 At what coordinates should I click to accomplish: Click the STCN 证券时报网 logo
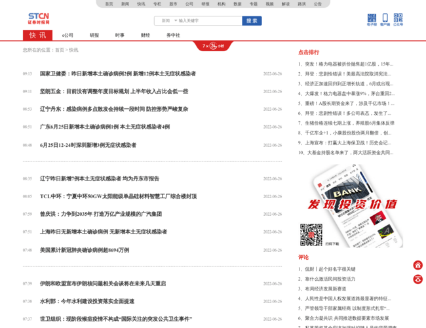point(39,18)
